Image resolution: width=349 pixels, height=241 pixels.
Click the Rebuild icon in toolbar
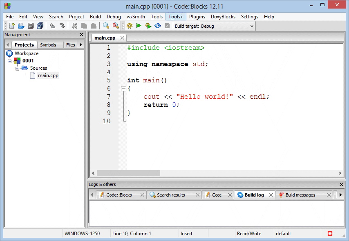coord(157,26)
